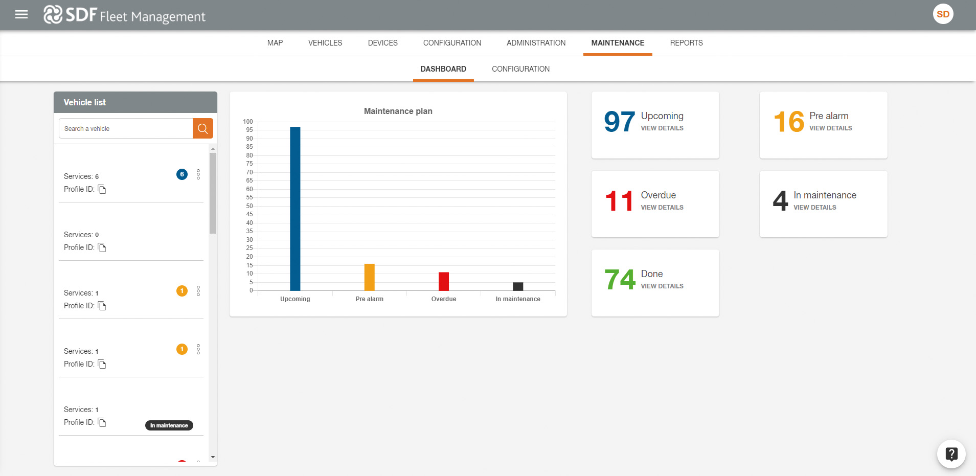Viewport: 976px width, 476px height.
Task: Click the blue Upcoming bar in chart
Action: coord(295,209)
